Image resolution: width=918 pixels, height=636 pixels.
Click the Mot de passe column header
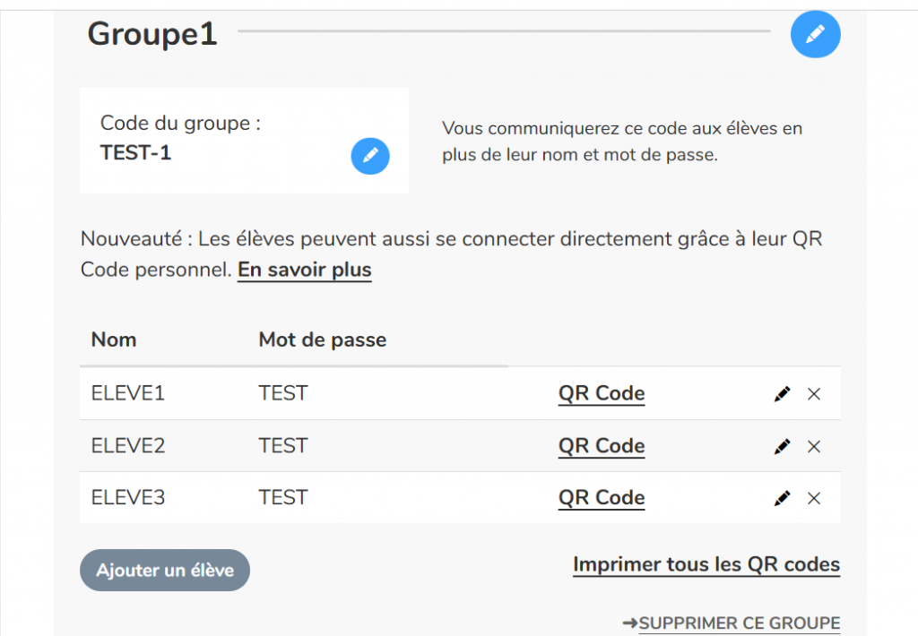pyautogui.click(x=322, y=339)
